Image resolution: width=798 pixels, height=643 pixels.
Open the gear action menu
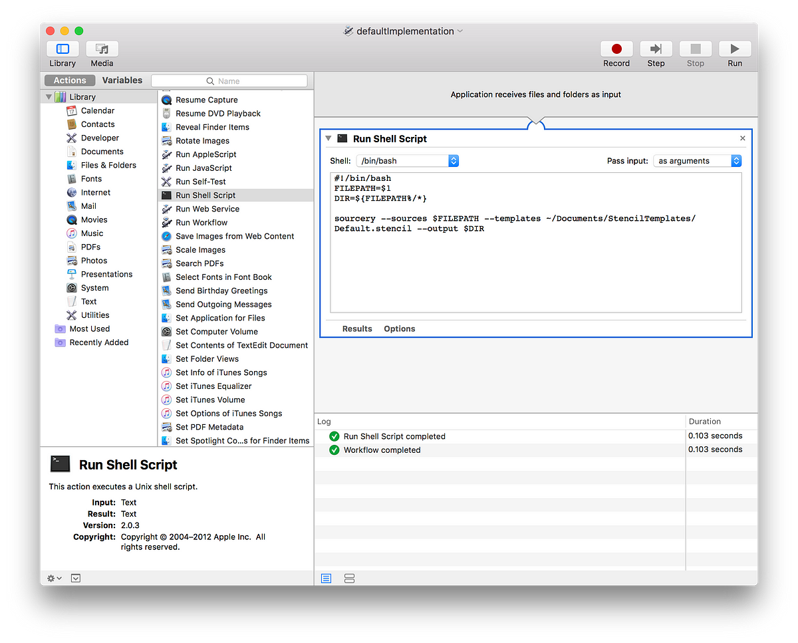click(55, 579)
